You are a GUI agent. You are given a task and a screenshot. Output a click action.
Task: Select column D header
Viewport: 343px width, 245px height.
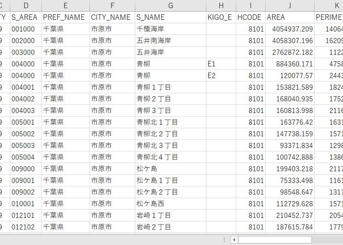click(x=26, y=6)
